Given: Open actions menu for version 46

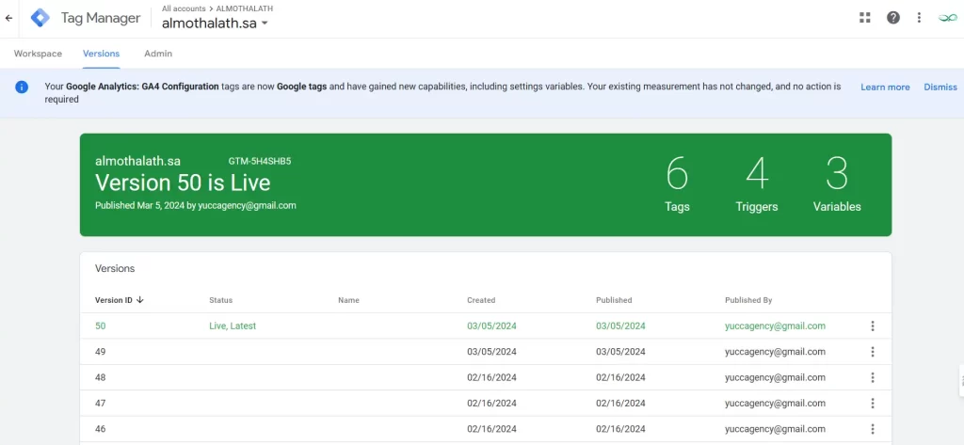Looking at the screenshot, I should pyautogui.click(x=873, y=429).
